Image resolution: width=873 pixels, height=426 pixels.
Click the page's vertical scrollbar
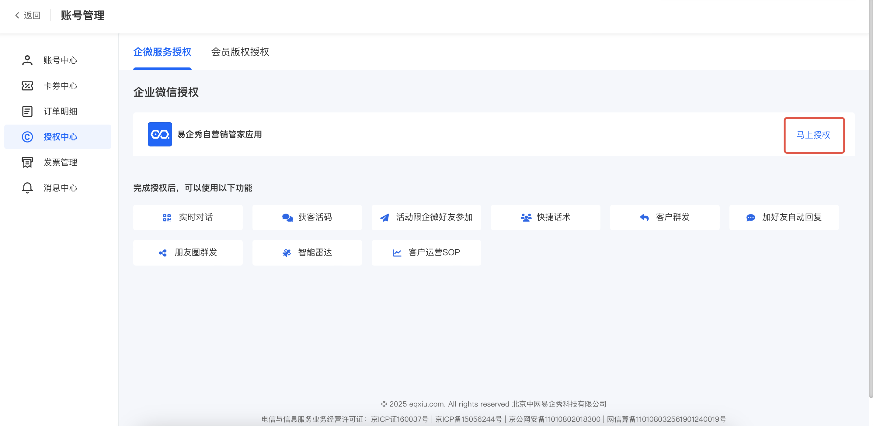870,203
